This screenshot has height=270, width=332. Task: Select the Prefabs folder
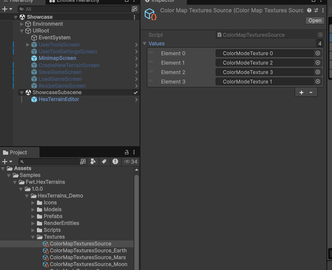(x=53, y=216)
